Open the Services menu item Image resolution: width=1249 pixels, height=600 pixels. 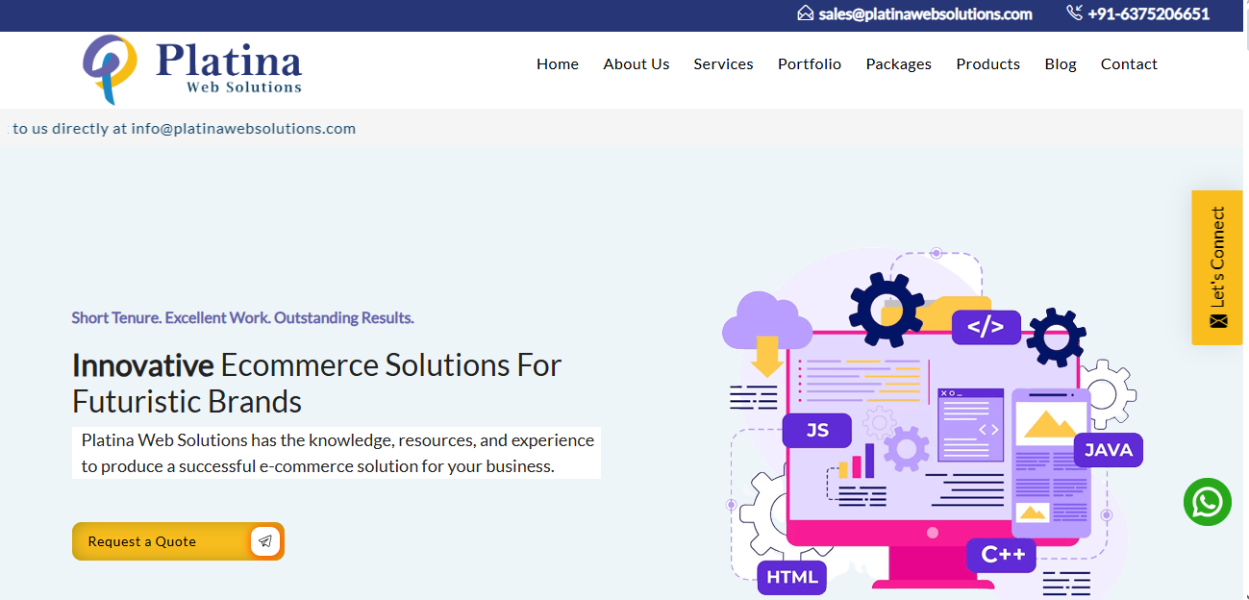723,64
